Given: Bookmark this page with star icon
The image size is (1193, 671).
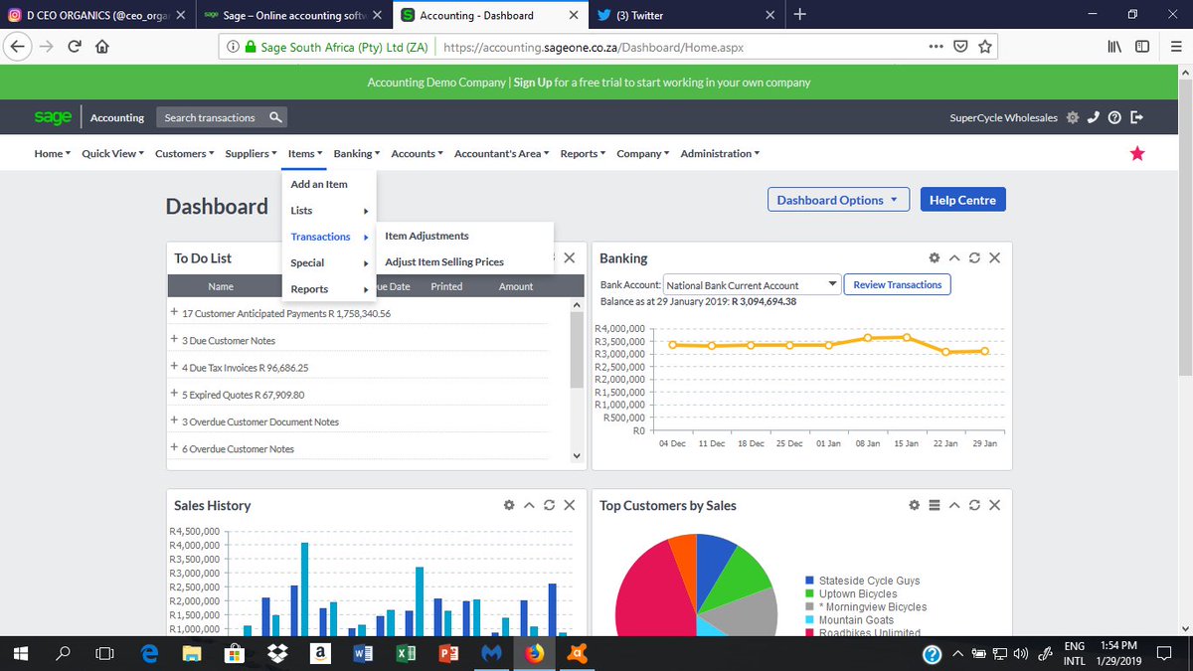Looking at the screenshot, I should 985,47.
